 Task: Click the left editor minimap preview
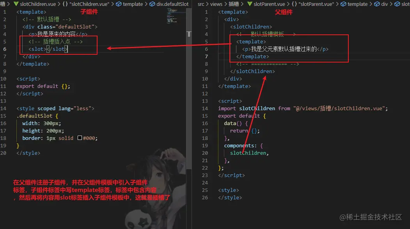172,16
